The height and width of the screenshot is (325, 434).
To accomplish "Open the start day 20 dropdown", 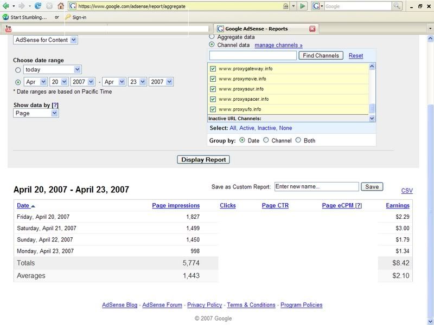I will pos(59,82).
